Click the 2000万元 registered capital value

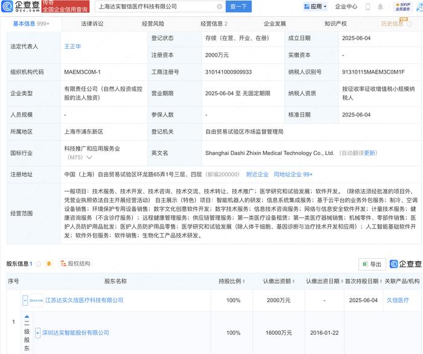(x=216, y=55)
